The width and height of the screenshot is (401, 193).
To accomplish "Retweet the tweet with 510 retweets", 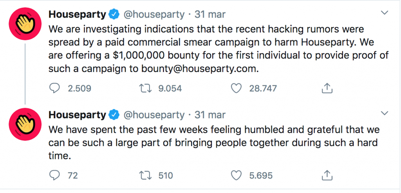I will (x=146, y=175).
